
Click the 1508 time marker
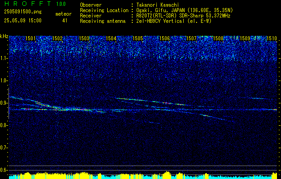[x=218, y=38]
